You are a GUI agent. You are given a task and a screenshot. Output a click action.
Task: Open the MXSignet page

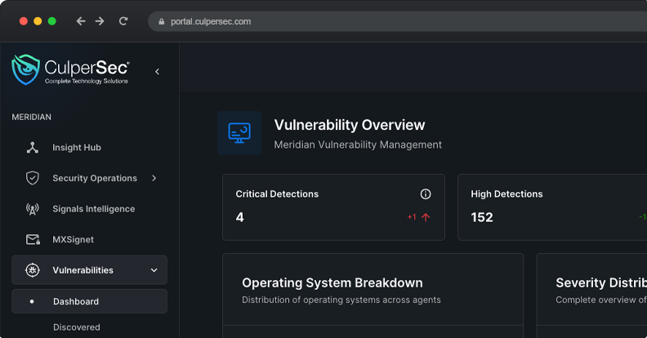tap(74, 240)
